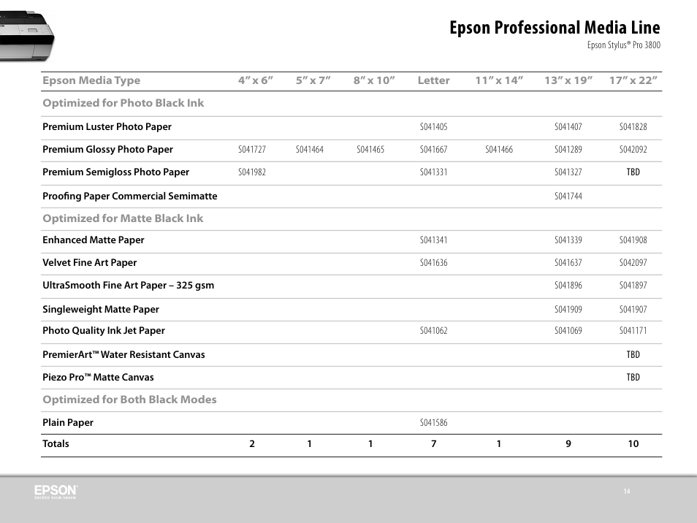Click Proofing Paper Commercial Semimatte label

(x=130, y=196)
